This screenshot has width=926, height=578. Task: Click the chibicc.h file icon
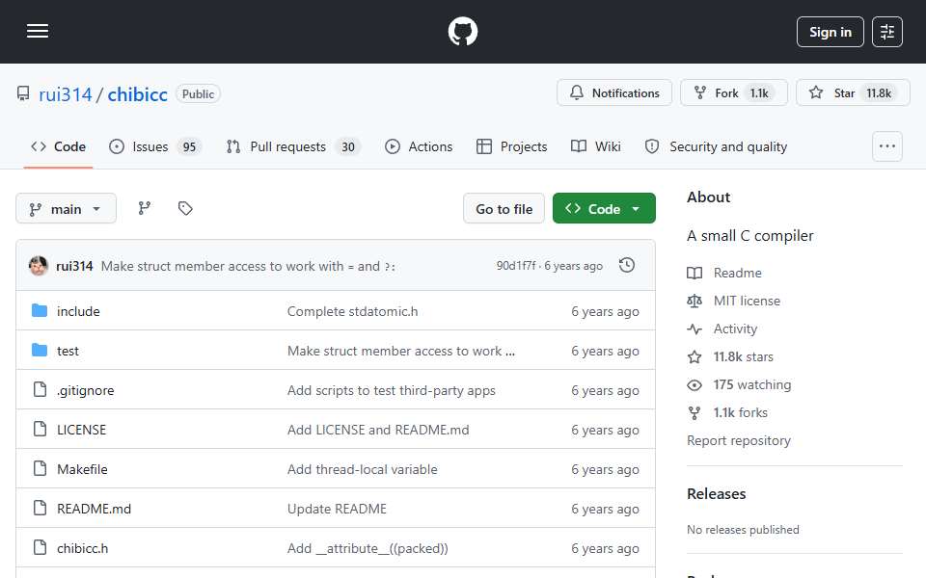40,547
